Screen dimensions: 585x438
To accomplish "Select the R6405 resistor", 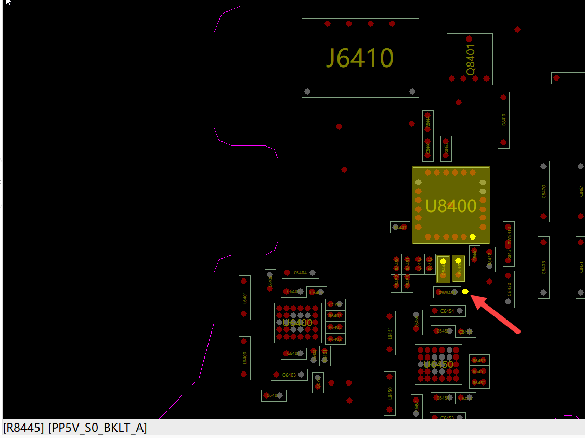I will 335,327.
